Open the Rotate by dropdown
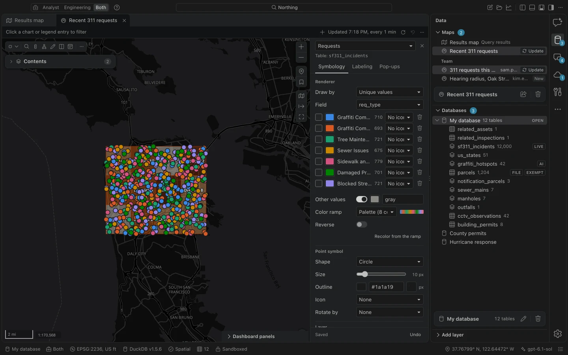This screenshot has height=355, width=568. point(390,312)
